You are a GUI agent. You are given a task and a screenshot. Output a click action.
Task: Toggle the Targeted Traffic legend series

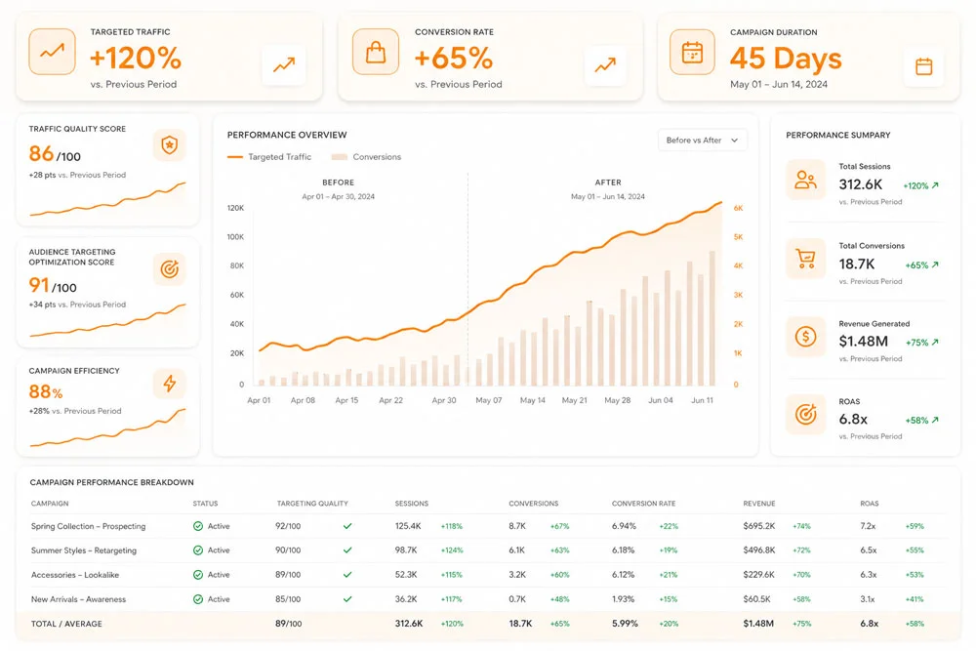pos(269,157)
